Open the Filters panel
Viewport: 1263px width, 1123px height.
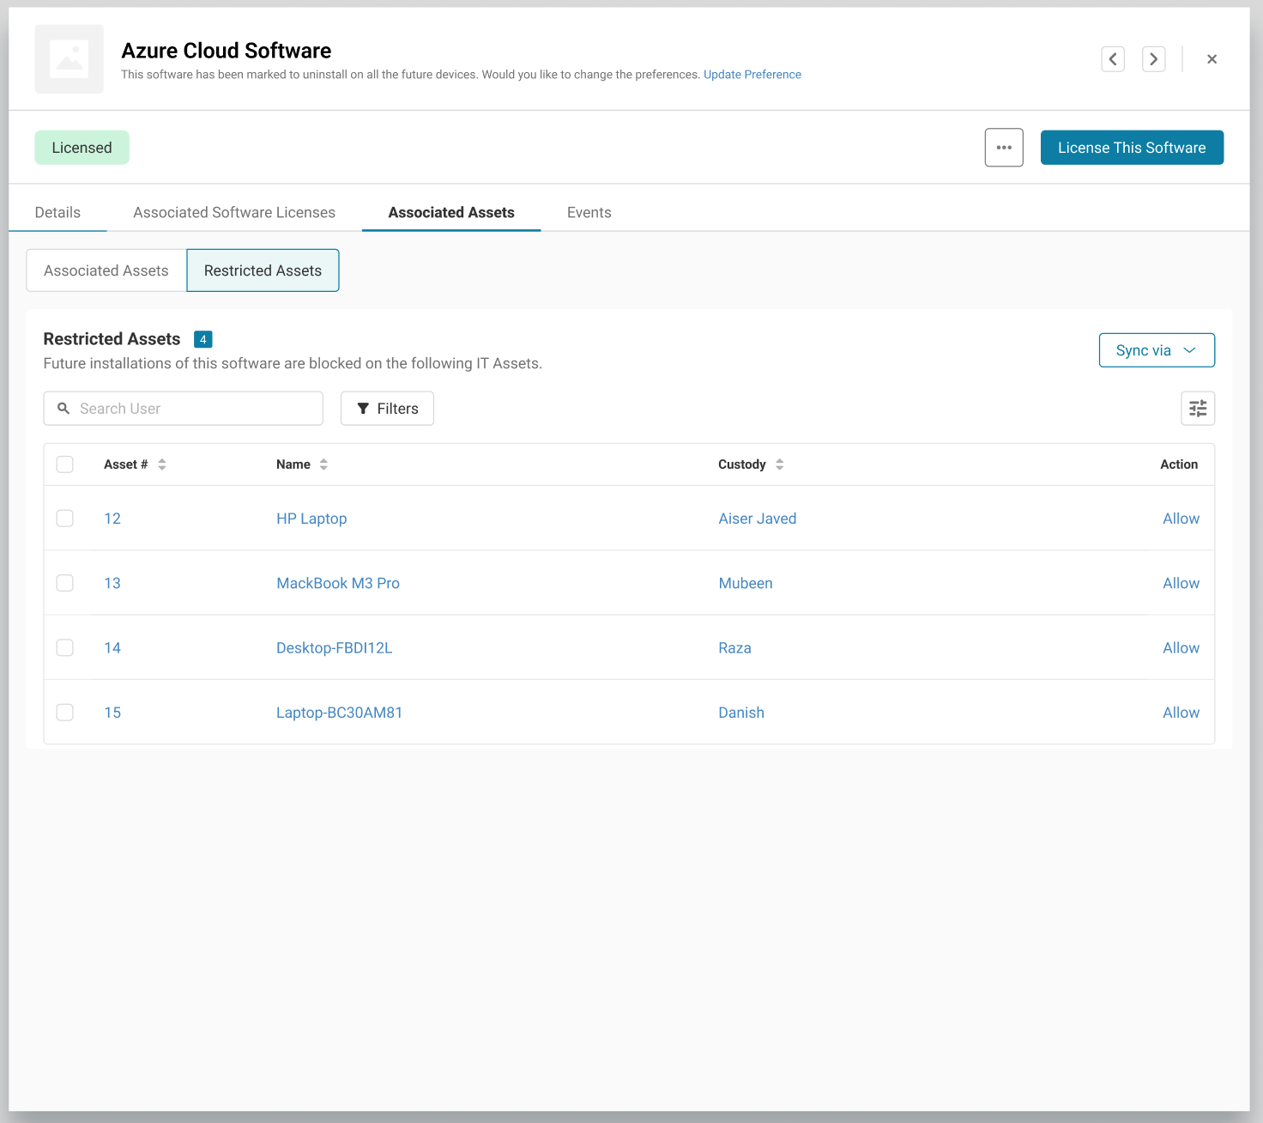(387, 409)
